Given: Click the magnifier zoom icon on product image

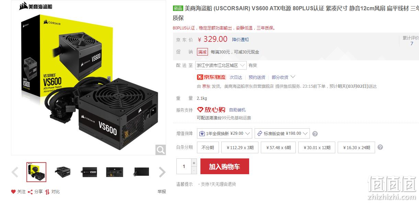Looking at the screenshot, I should point(161,150).
